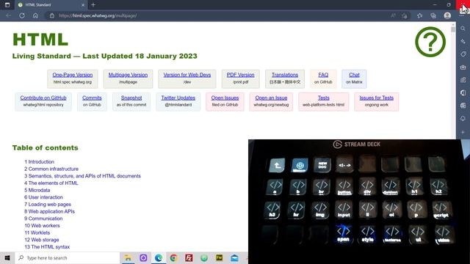Open the Multipage Version link
Viewport: 470px width, 264px height.
click(x=128, y=75)
